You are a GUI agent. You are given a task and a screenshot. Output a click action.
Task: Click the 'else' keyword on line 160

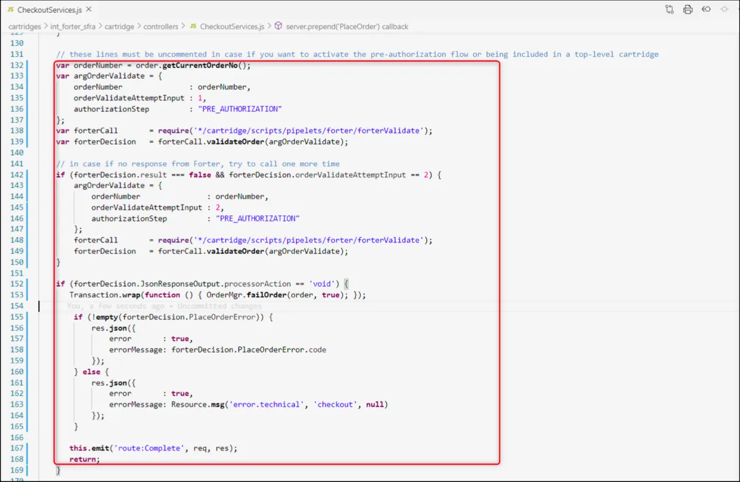(x=91, y=371)
